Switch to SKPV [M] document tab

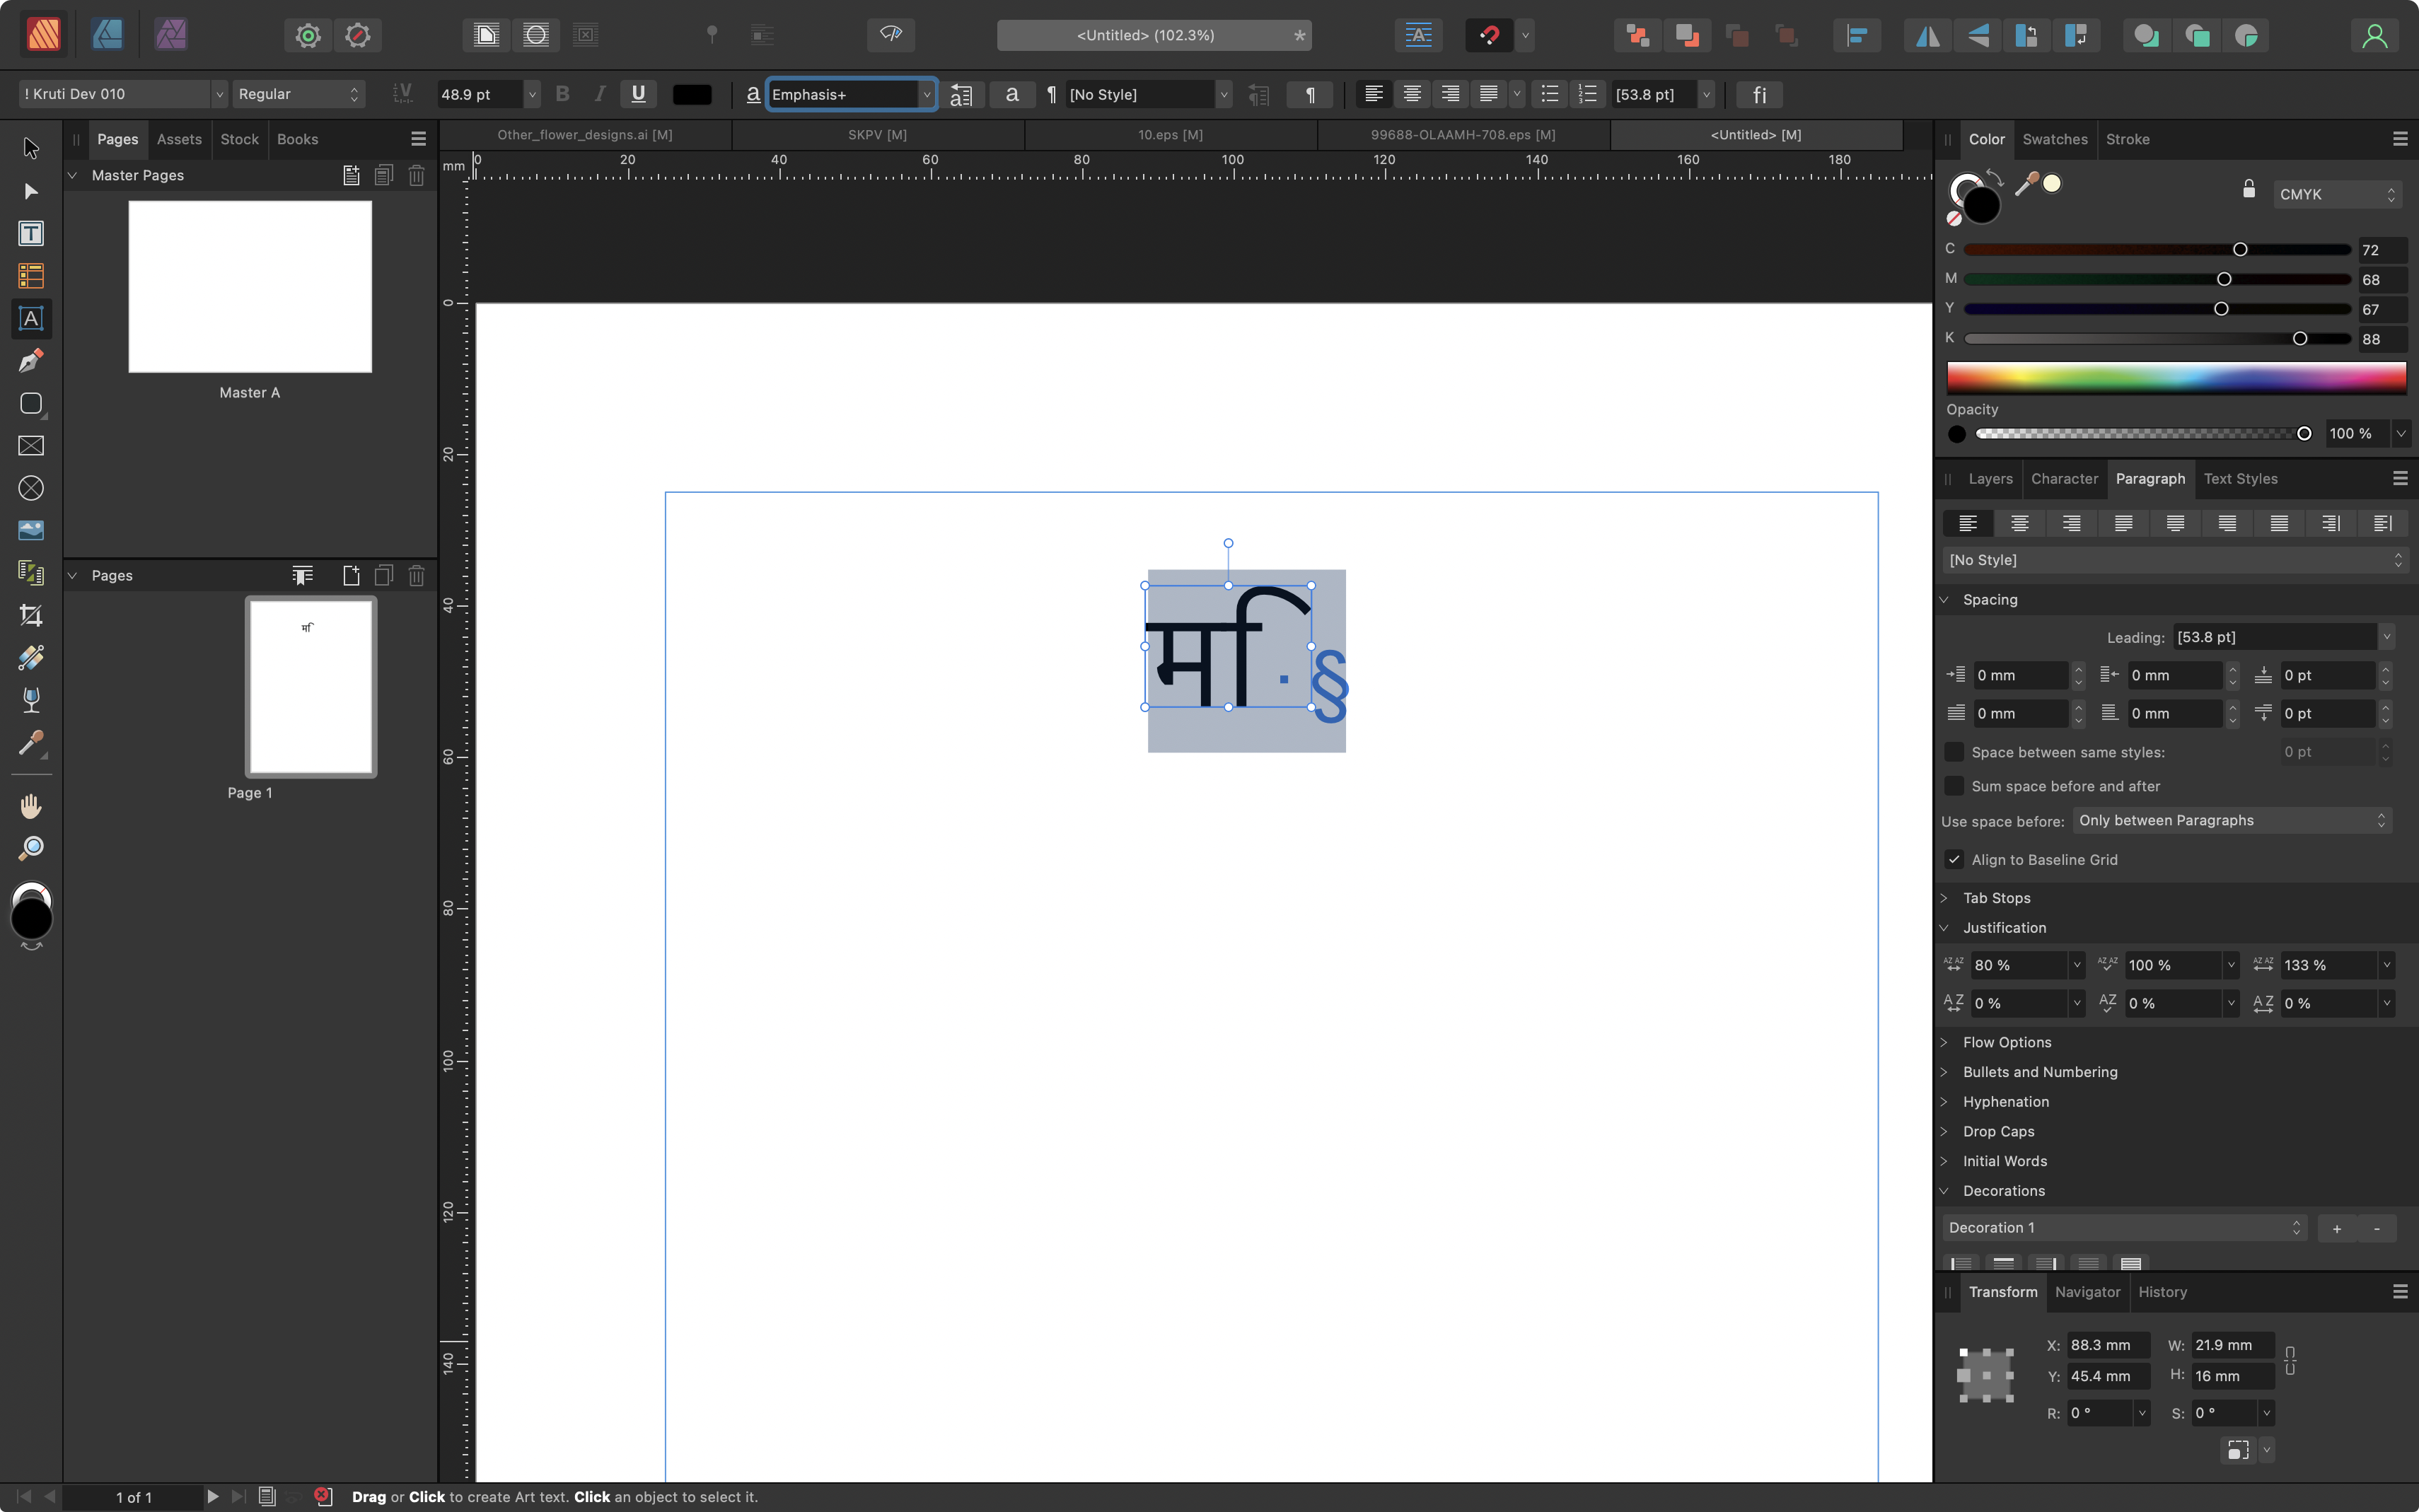click(877, 135)
